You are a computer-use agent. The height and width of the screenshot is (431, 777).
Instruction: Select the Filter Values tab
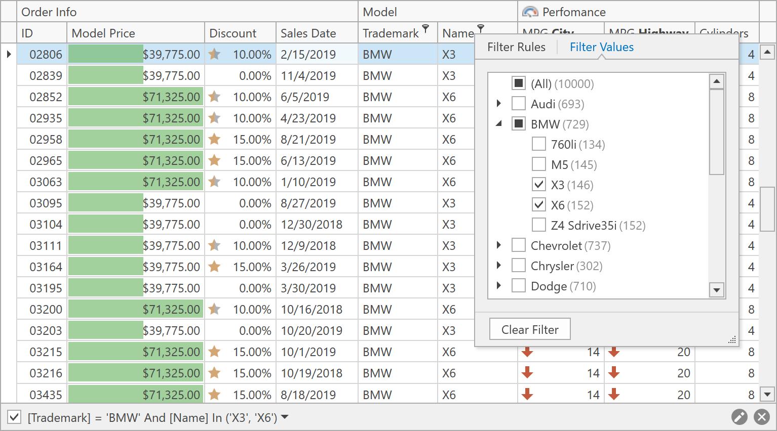(x=601, y=47)
